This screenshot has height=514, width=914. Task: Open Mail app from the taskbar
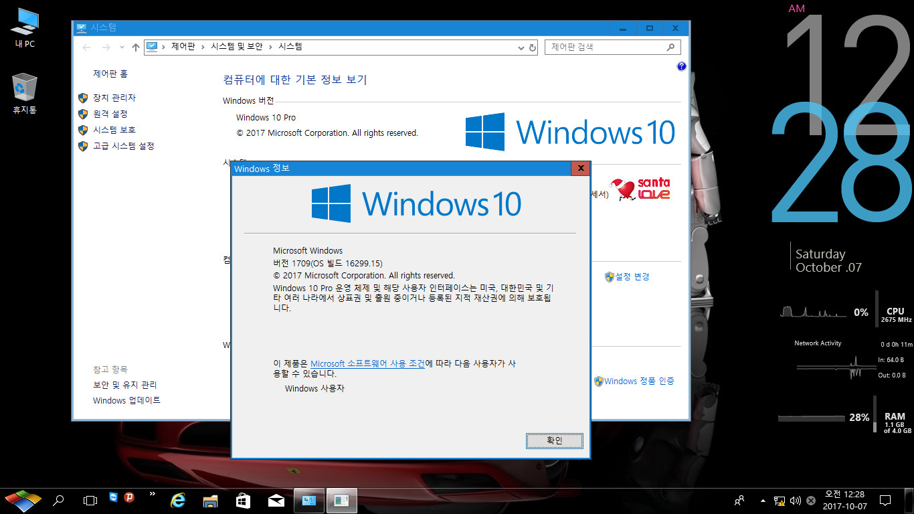(x=276, y=500)
